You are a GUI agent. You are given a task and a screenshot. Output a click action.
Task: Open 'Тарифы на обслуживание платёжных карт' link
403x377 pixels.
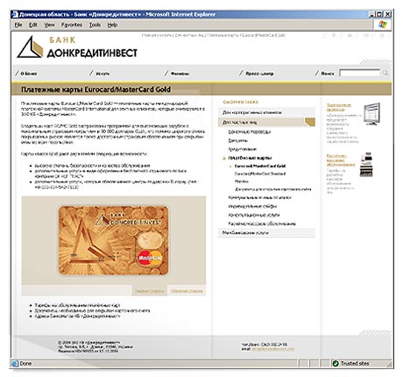coord(77,305)
